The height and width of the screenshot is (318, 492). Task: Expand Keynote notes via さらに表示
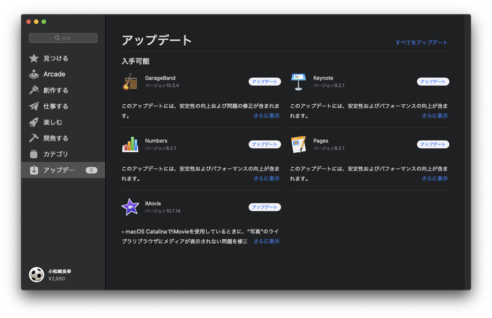(434, 116)
